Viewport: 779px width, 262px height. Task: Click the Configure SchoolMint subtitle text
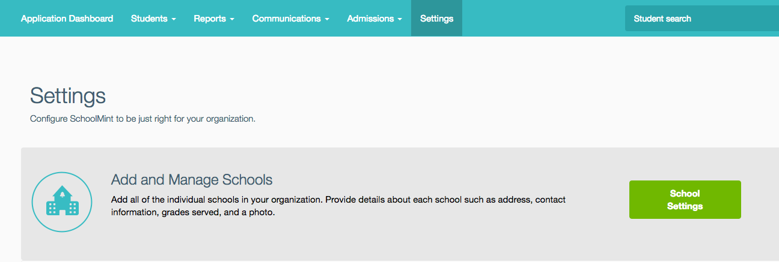click(x=143, y=119)
